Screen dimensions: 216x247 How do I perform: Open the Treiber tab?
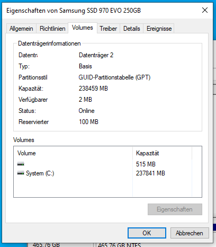tap(109, 29)
